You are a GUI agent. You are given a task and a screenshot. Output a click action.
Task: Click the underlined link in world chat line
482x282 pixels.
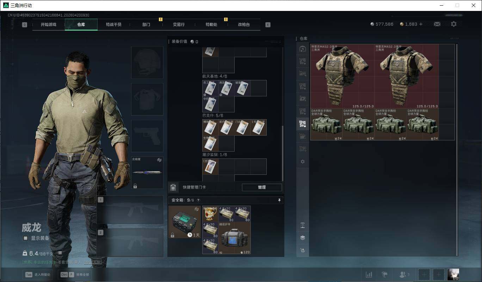pyautogui.click(x=93, y=262)
